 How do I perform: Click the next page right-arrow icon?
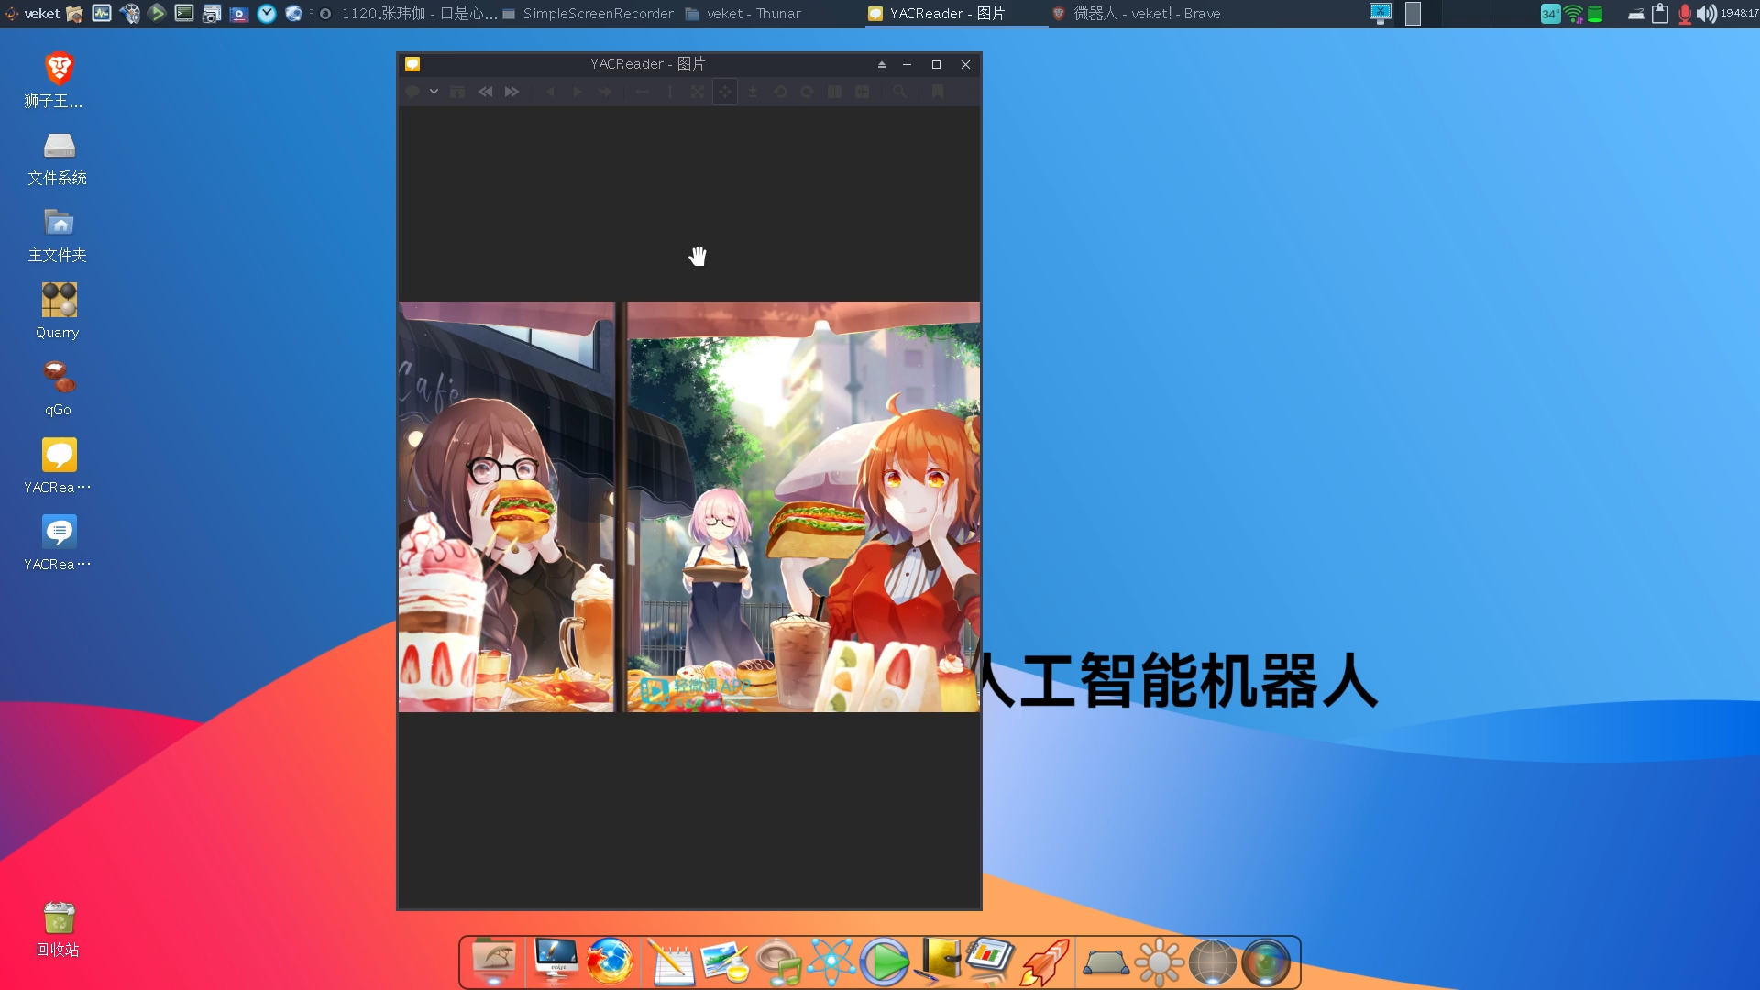577,92
